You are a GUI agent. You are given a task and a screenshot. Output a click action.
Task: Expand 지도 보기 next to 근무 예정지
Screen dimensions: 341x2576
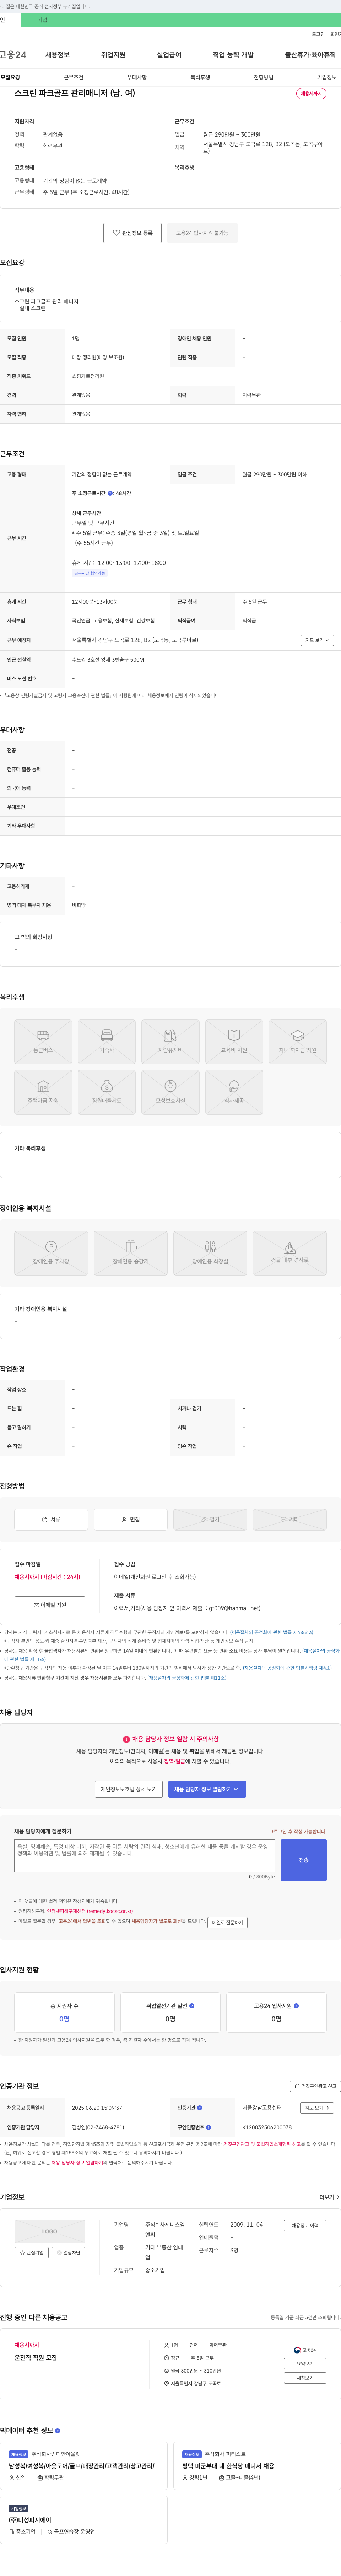pyautogui.click(x=317, y=640)
